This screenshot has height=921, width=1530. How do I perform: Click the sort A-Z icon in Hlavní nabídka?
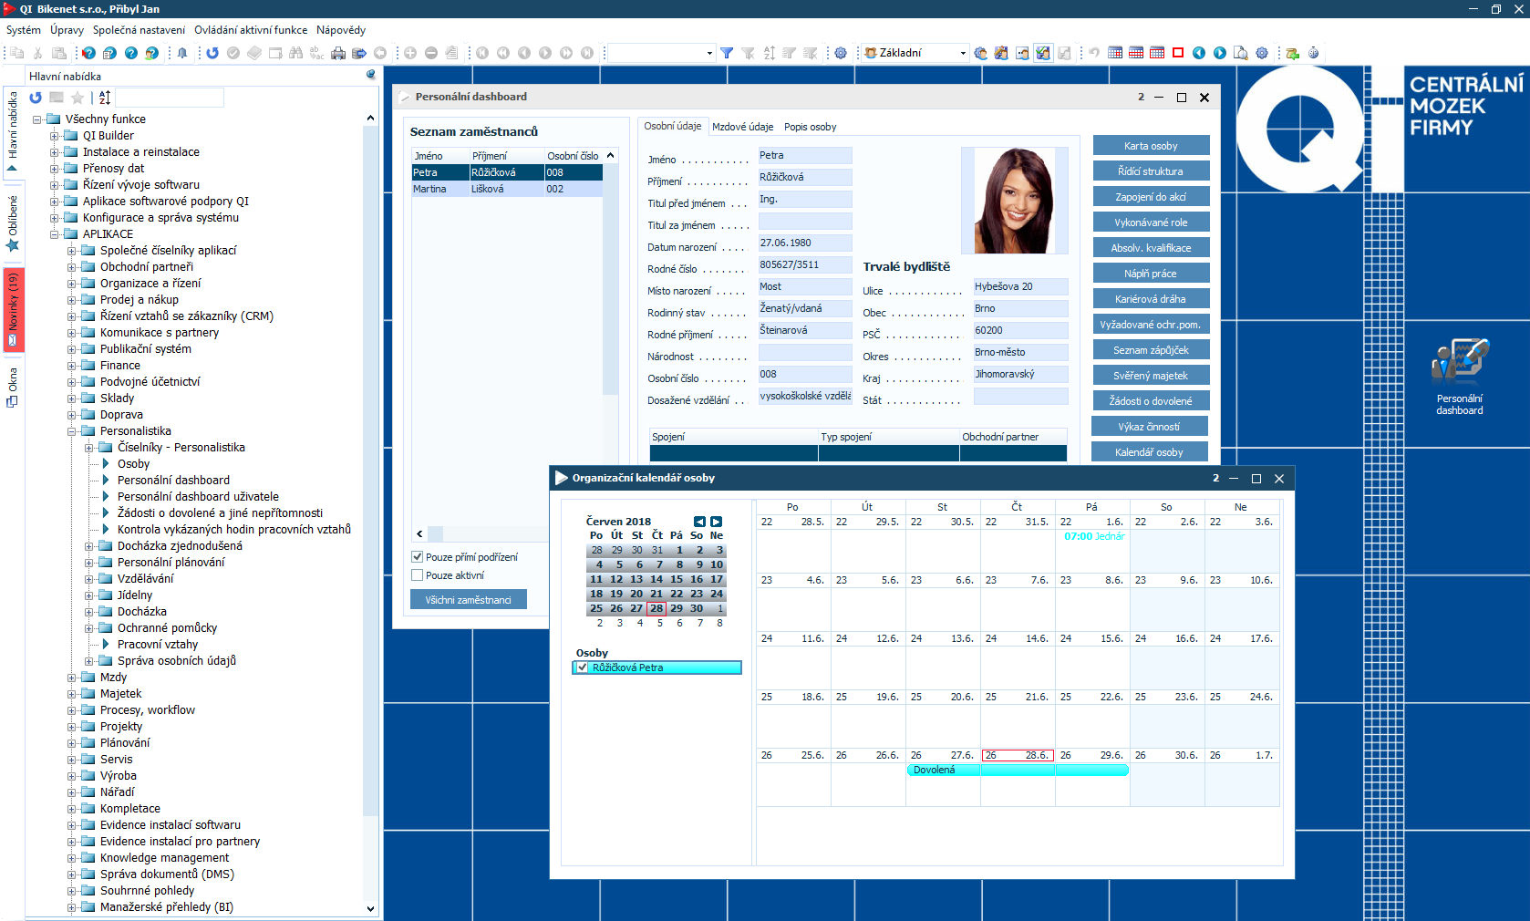pos(105,98)
